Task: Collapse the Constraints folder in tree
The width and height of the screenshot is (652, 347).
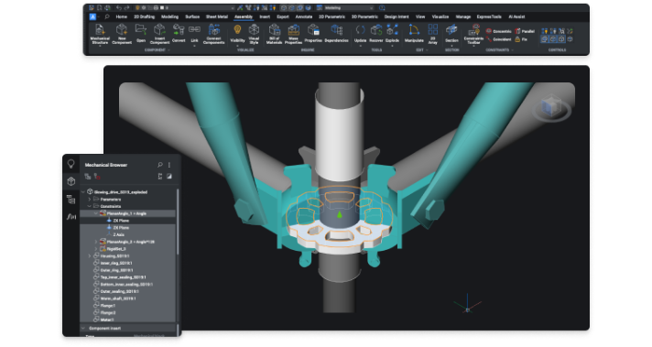Action: click(90, 207)
